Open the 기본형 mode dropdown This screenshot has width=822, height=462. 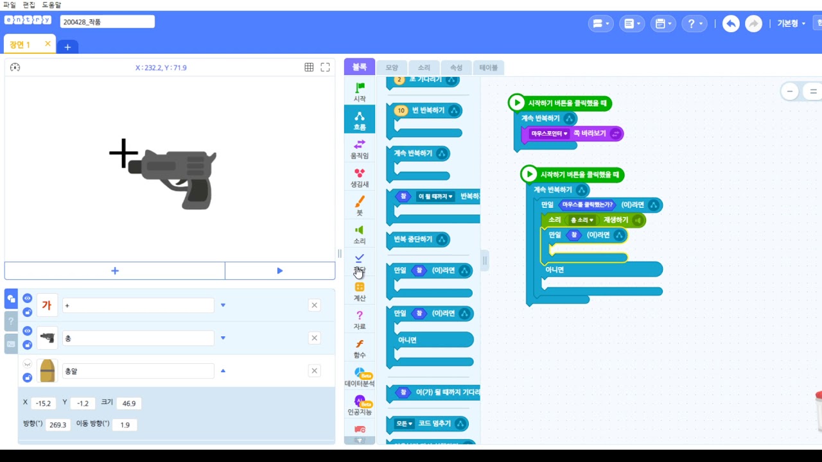[x=791, y=24]
